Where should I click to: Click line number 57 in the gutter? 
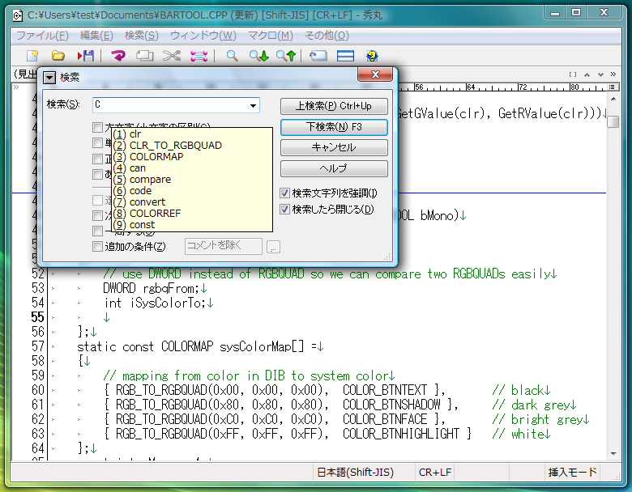[x=38, y=346]
